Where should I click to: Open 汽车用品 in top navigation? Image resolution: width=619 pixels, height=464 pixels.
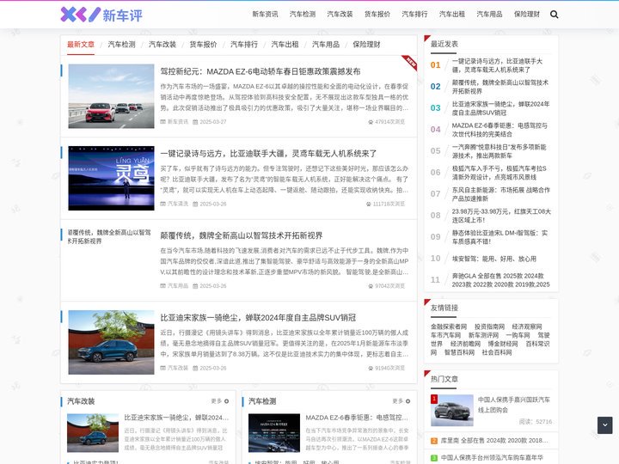(489, 15)
